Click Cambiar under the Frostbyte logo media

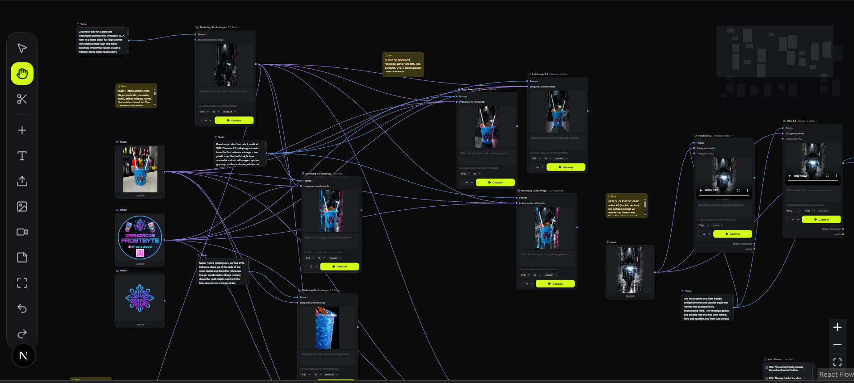pyautogui.click(x=140, y=264)
